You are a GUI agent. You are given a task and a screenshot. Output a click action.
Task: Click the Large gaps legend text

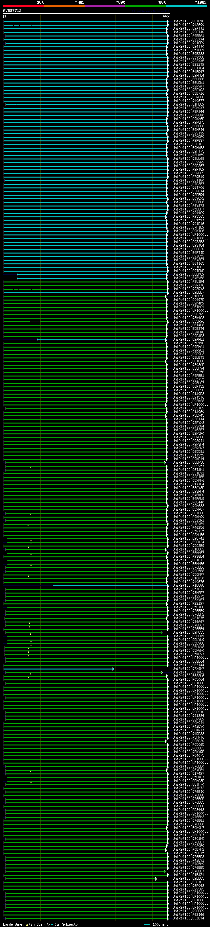[14, 924]
